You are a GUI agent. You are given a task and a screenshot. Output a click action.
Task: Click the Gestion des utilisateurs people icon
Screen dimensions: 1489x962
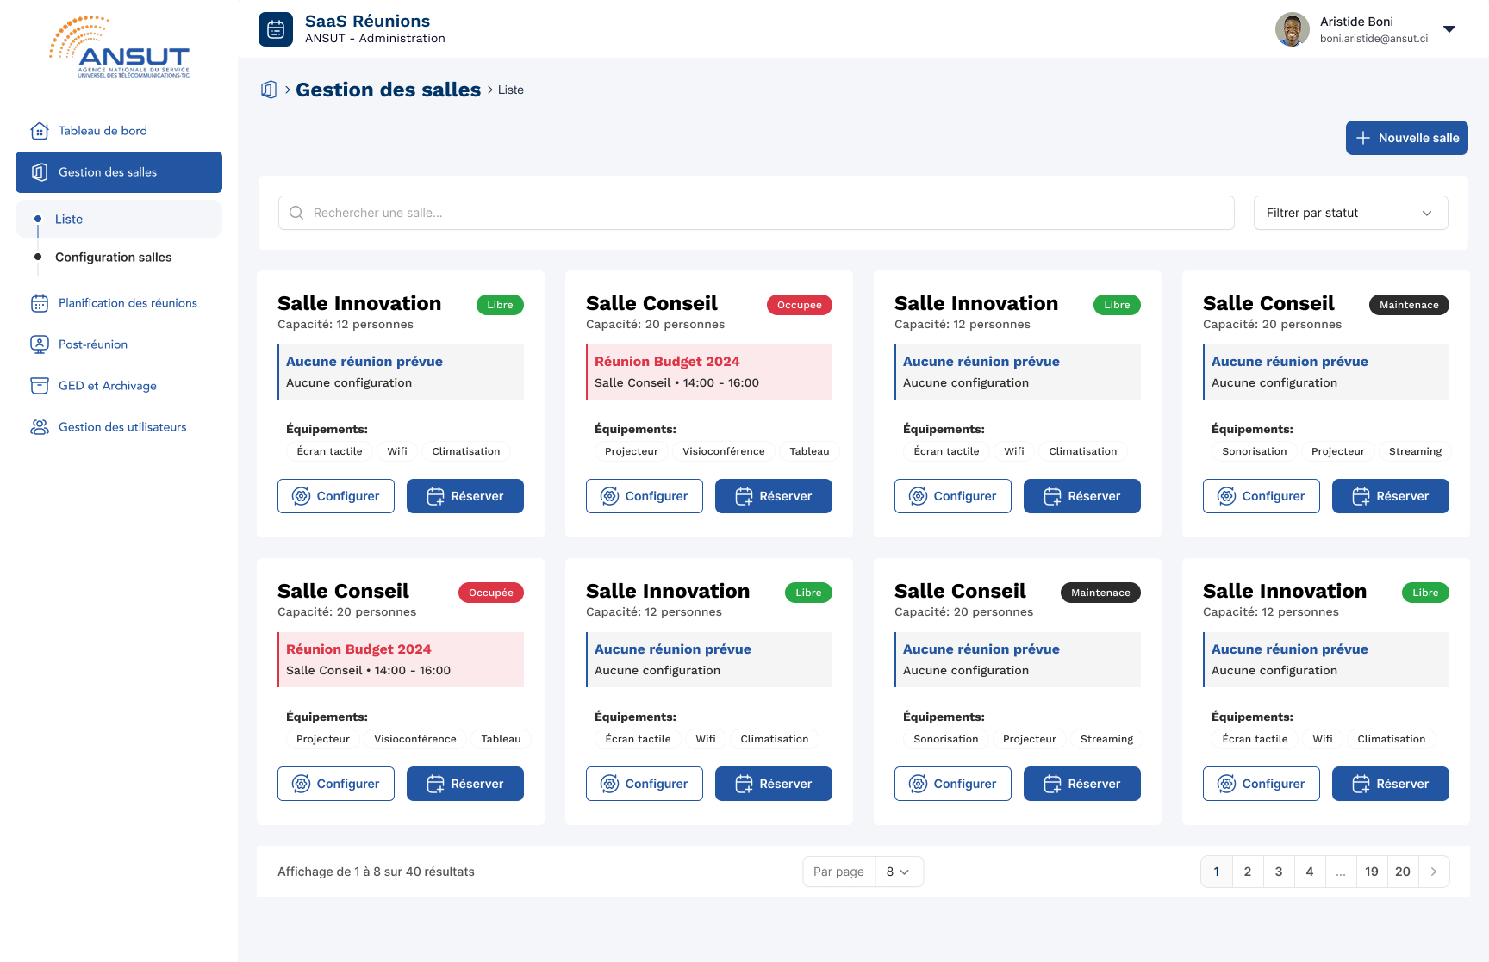[x=40, y=427]
